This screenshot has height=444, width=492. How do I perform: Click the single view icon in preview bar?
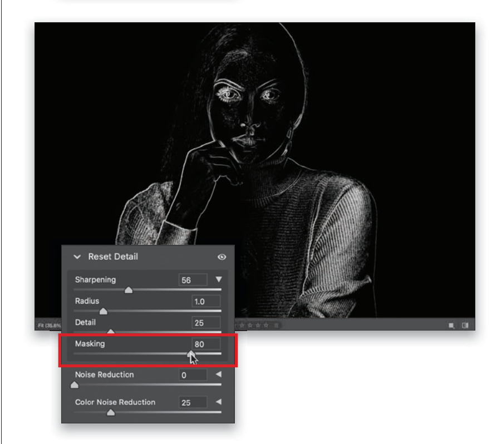452,325
